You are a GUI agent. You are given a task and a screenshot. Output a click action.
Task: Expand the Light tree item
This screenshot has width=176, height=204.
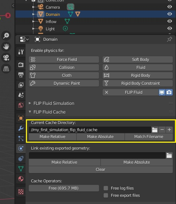point(33,28)
